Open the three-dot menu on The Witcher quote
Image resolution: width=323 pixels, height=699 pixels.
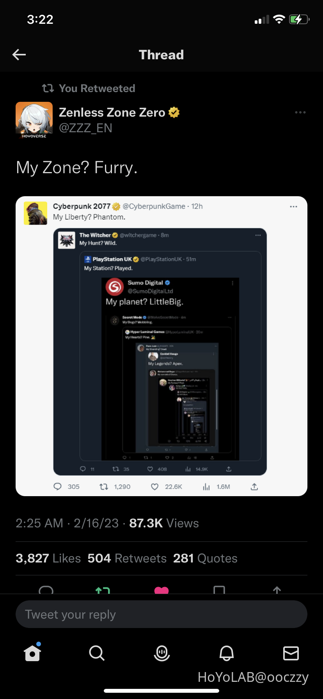tap(258, 235)
